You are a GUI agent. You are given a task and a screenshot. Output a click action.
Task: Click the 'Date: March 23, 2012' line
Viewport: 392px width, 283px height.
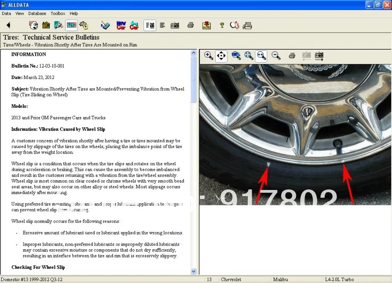coord(33,77)
